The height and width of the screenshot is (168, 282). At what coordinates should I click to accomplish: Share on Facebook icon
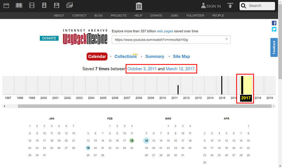coord(274,23)
